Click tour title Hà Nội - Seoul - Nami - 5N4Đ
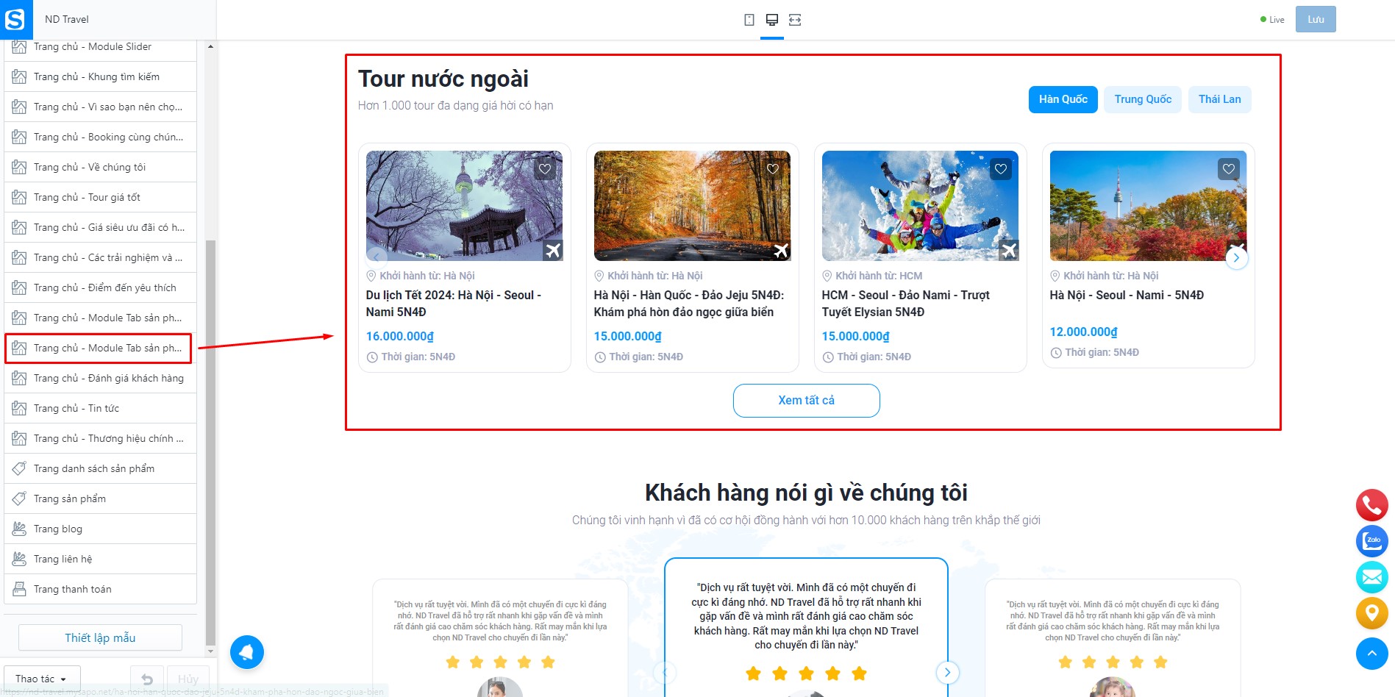The width and height of the screenshot is (1395, 697). coord(1127,295)
